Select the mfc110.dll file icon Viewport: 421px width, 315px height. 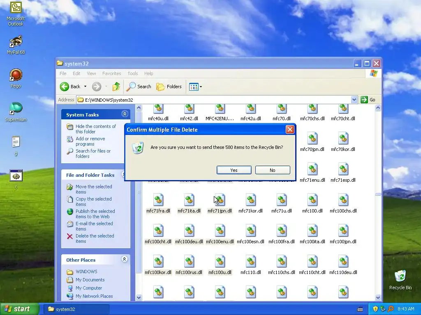pyautogui.click(x=250, y=261)
